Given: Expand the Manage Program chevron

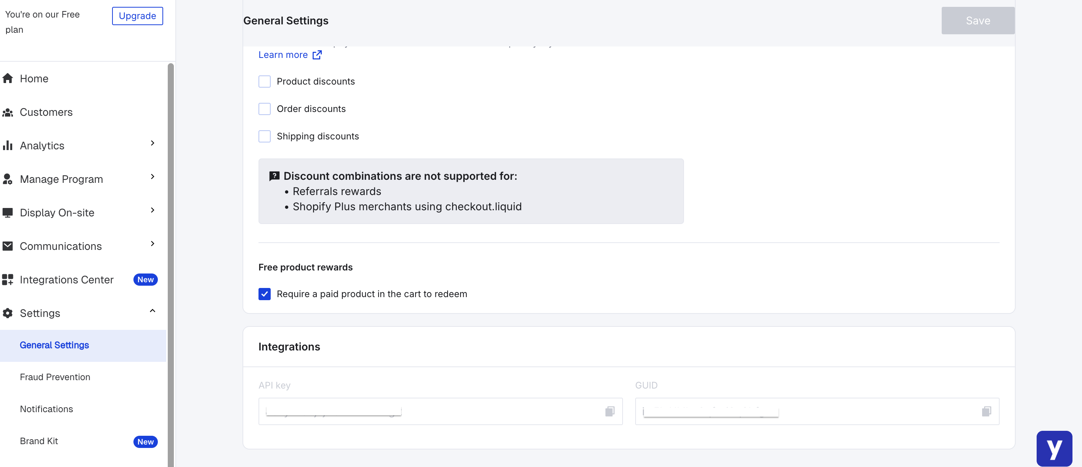Looking at the screenshot, I should (153, 177).
